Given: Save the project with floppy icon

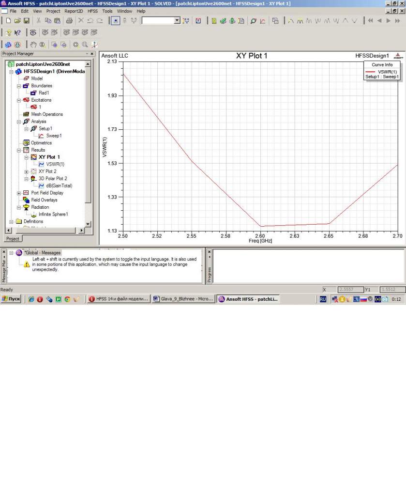Looking at the screenshot, I should point(27,20).
